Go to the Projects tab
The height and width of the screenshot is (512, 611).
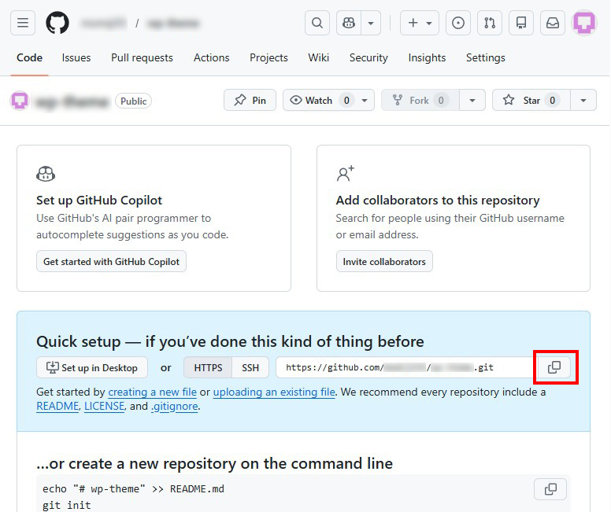click(268, 57)
